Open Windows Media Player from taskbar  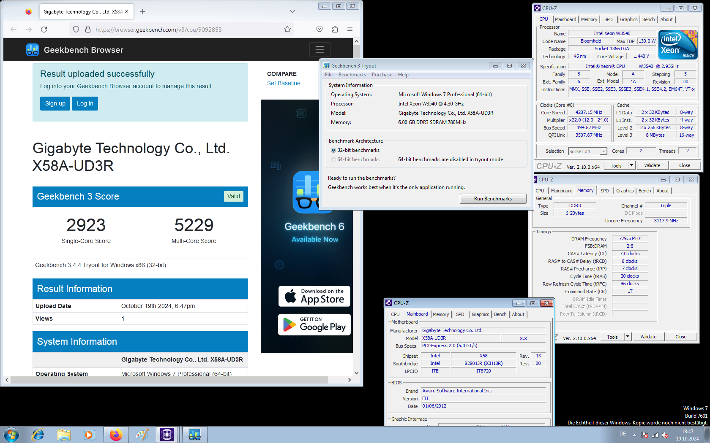tap(89, 435)
